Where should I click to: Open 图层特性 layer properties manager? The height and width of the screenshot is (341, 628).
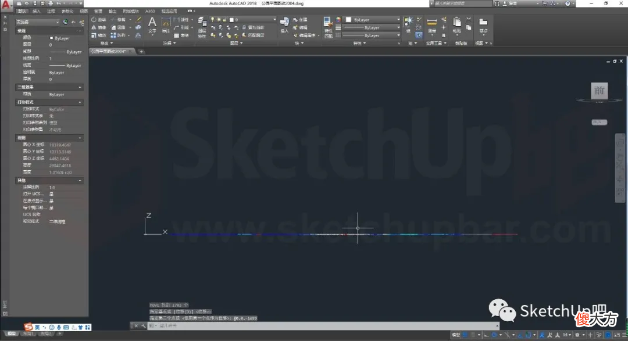tap(202, 28)
